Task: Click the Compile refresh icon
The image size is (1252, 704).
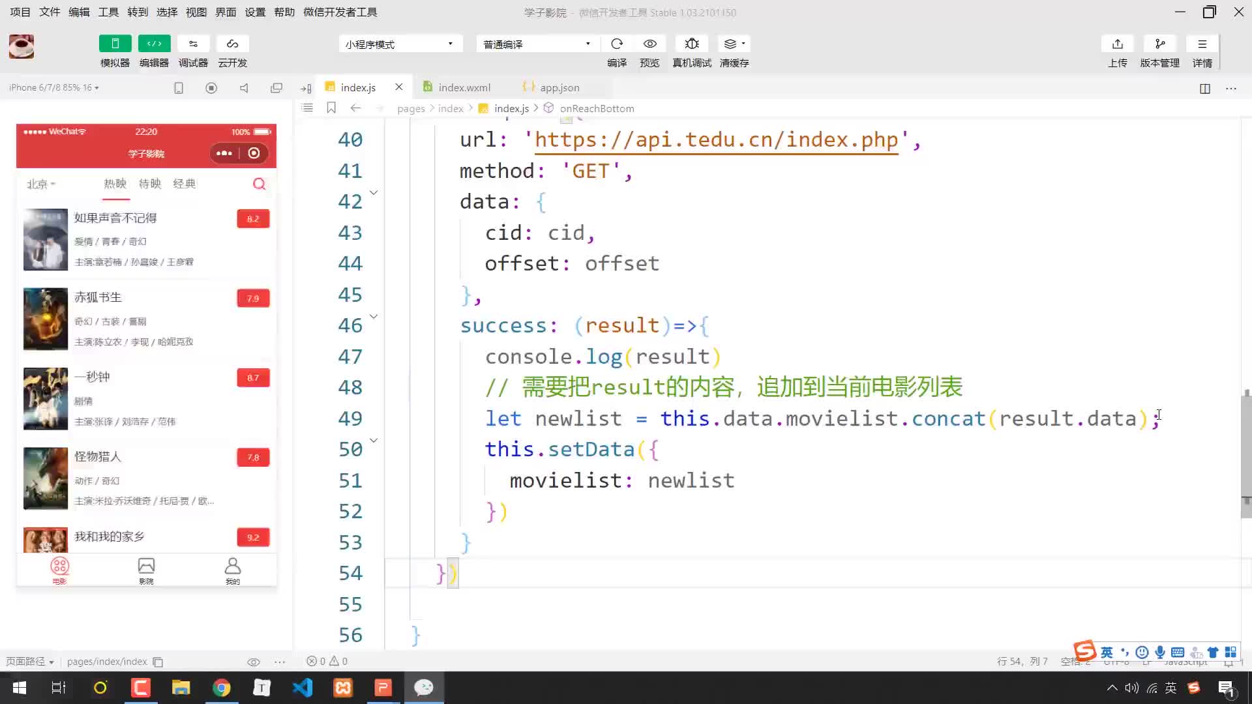Action: pos(617,44)
